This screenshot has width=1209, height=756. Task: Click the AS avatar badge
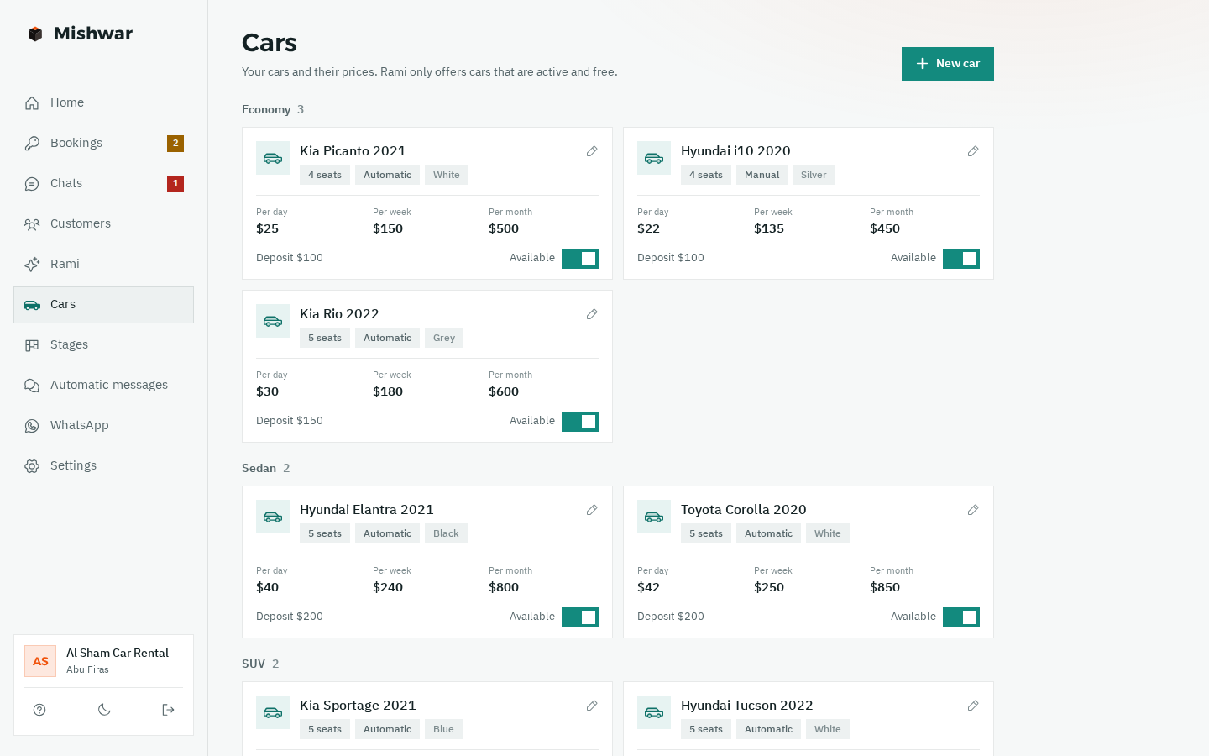point(40,661)
